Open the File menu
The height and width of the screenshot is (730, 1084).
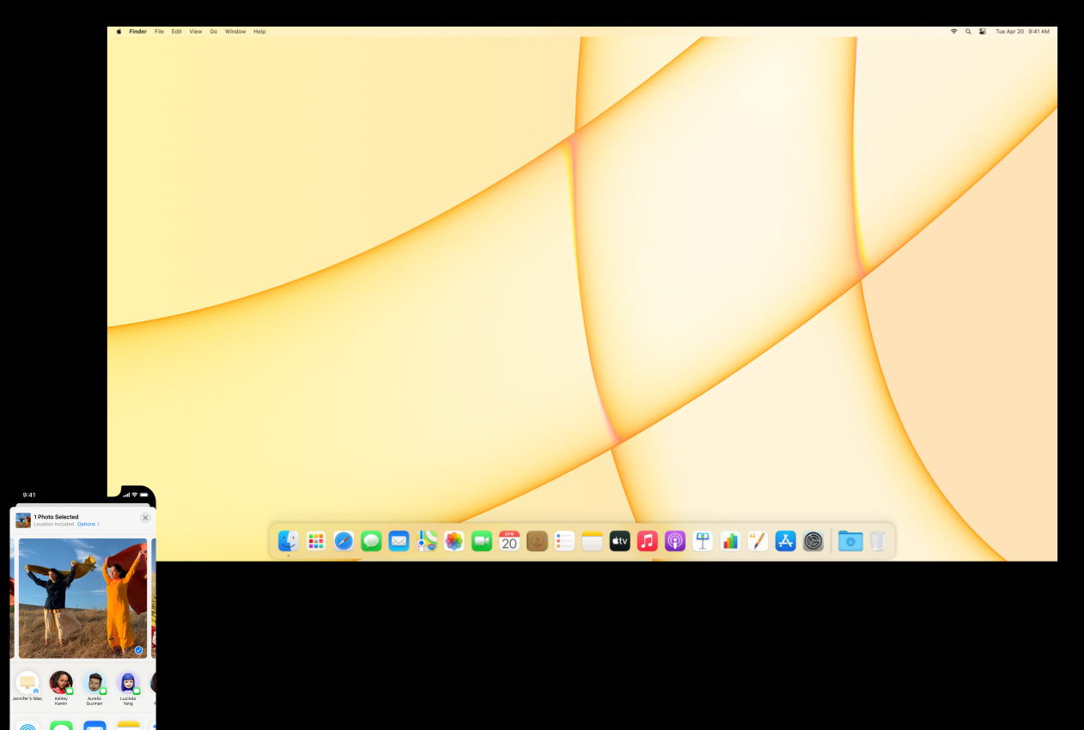(159, 32)
